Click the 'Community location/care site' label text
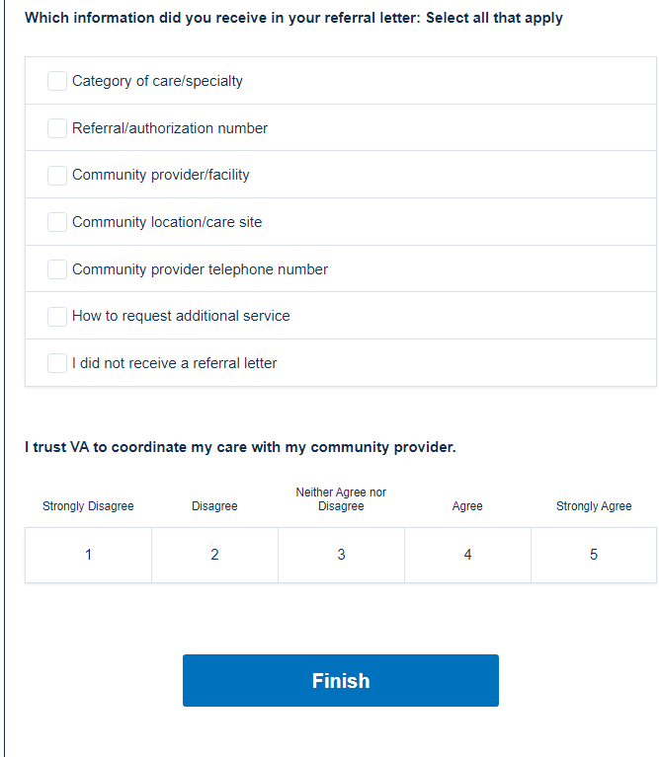Screen dimensions: 659x757 pos(167,222)
